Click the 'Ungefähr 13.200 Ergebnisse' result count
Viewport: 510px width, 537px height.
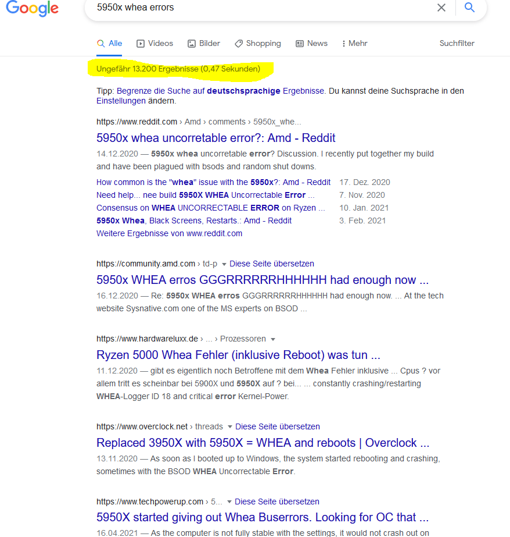coord(178,69)
